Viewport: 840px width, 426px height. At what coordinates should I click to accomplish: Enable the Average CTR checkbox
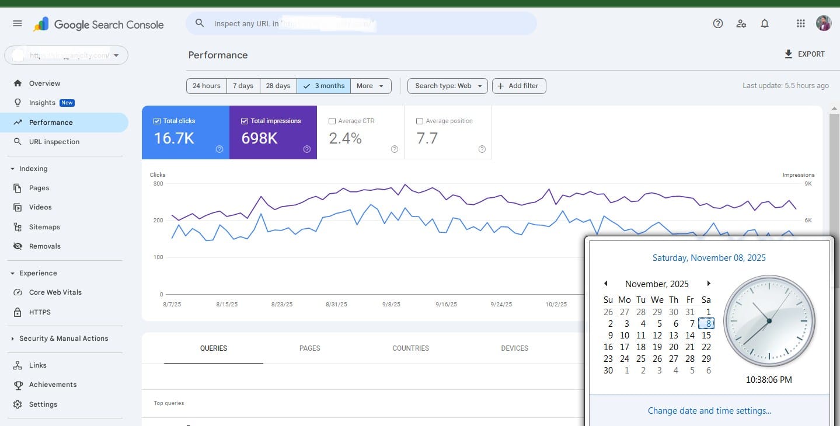click(332, 121)
